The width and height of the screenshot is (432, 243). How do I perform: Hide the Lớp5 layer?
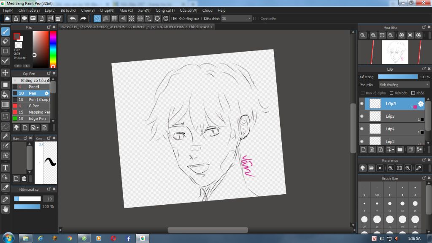(x=362, y=103)
